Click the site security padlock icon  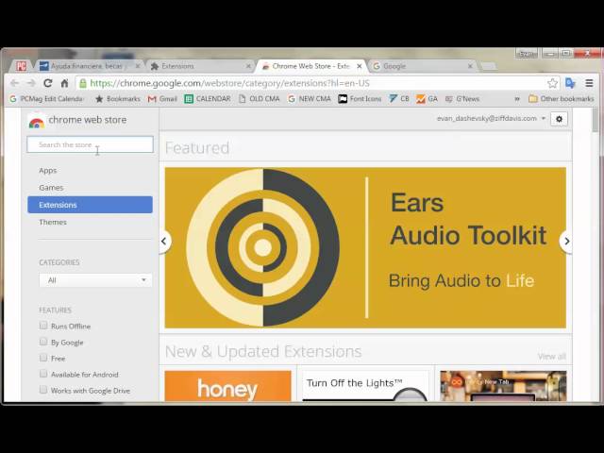[82, 83]
